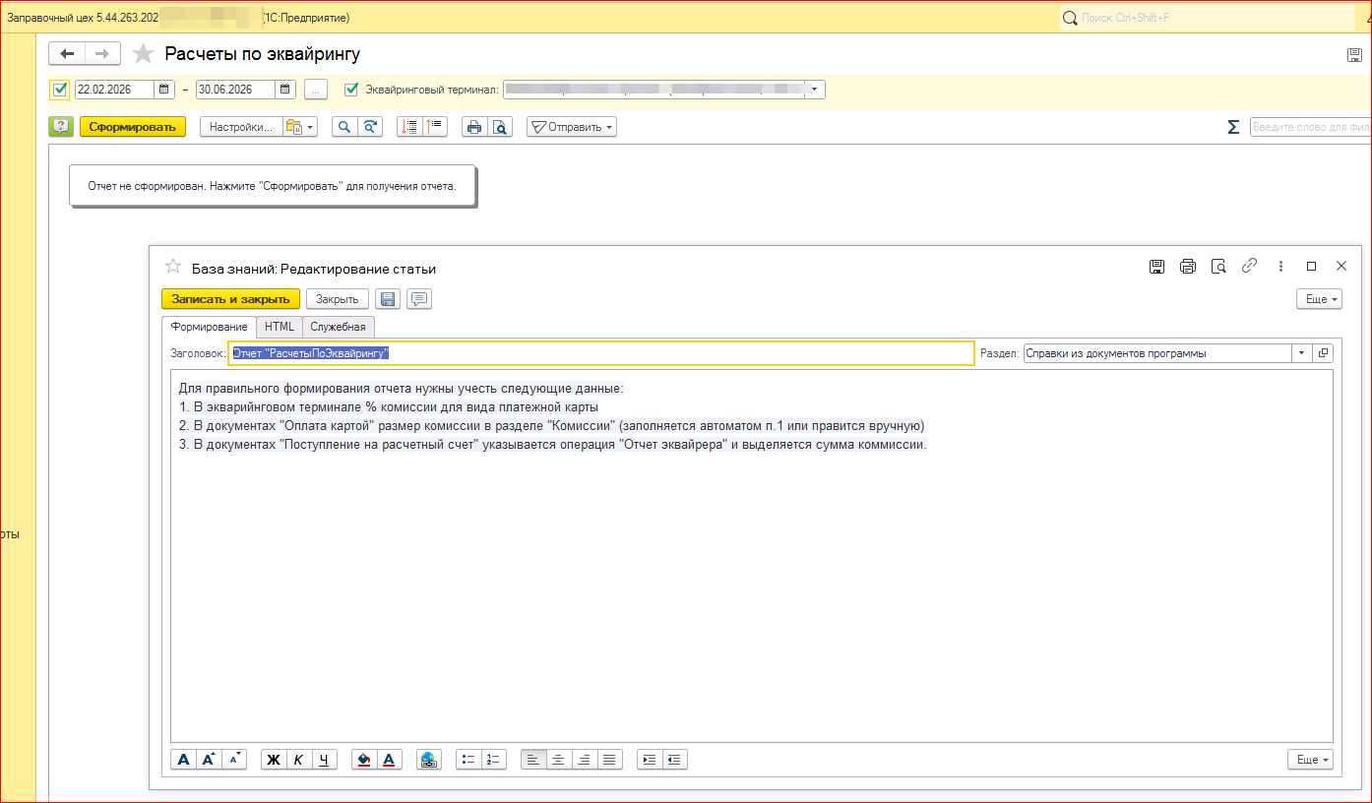Viewport: 1372px width, 803px height.
Task: Justify the text
Action: pos(610,760)
